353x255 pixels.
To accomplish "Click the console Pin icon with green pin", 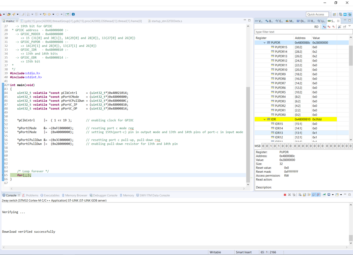I will pyautogui.click(x=324, y=195).
